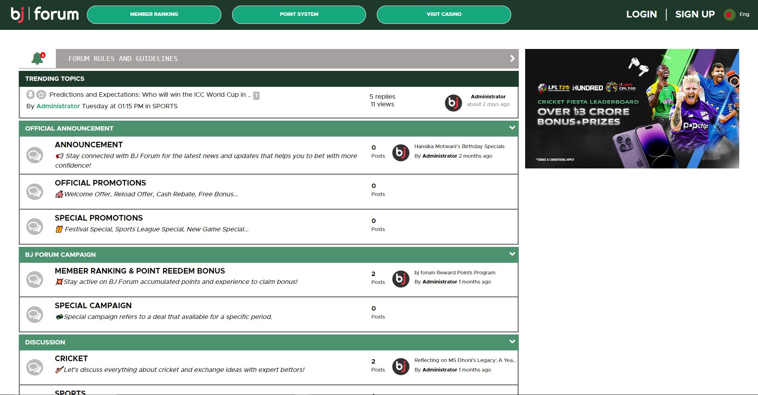
Task: Click the pinned topic pin icon
Action: click(x=30, y=94)
